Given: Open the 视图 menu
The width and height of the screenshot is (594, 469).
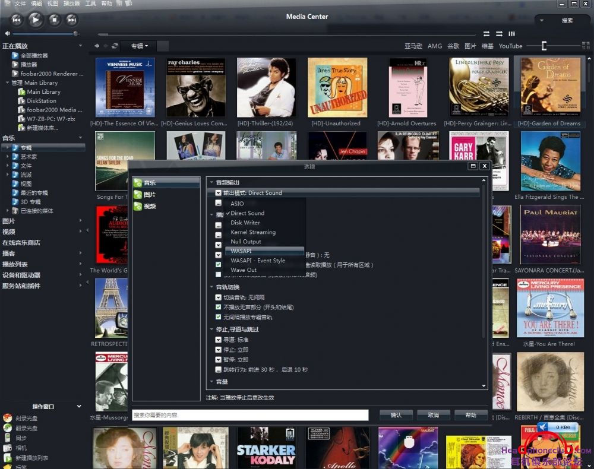Looking at the screenshot, I should coord(52,4).
